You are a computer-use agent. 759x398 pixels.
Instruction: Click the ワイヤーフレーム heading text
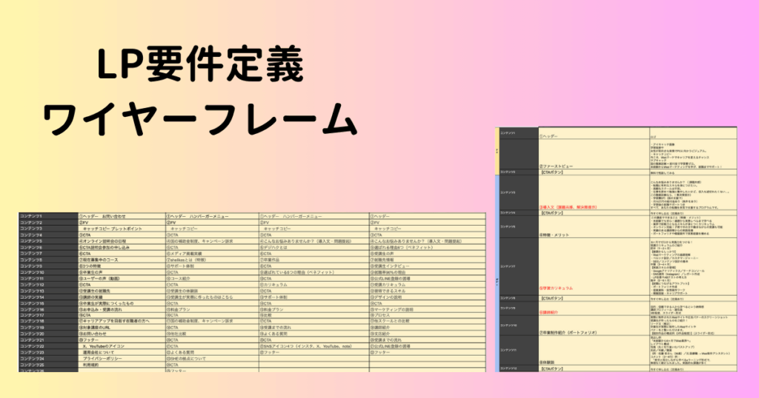pyautogui.click(x=199, y=118)
